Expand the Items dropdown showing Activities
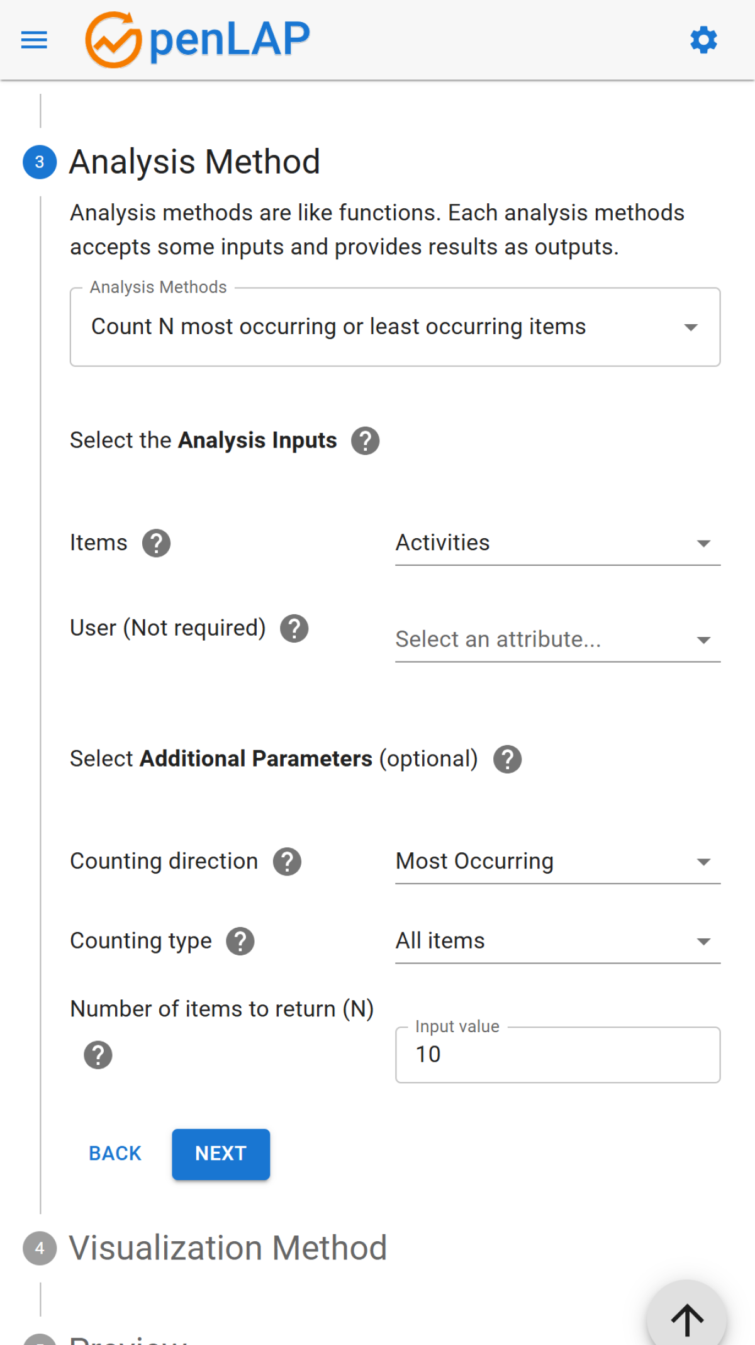The image size is (755, 1345). tap(557, 543)
